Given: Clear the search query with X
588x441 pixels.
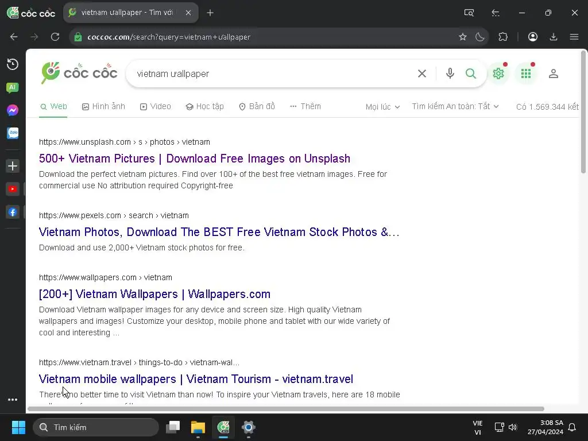Looking at the screenshot, I should coord(422,73).
